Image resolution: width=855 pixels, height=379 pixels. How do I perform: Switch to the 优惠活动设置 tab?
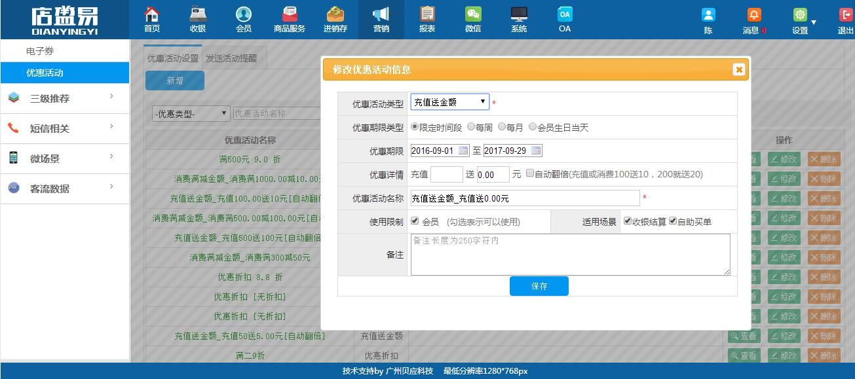pos(173,58)
